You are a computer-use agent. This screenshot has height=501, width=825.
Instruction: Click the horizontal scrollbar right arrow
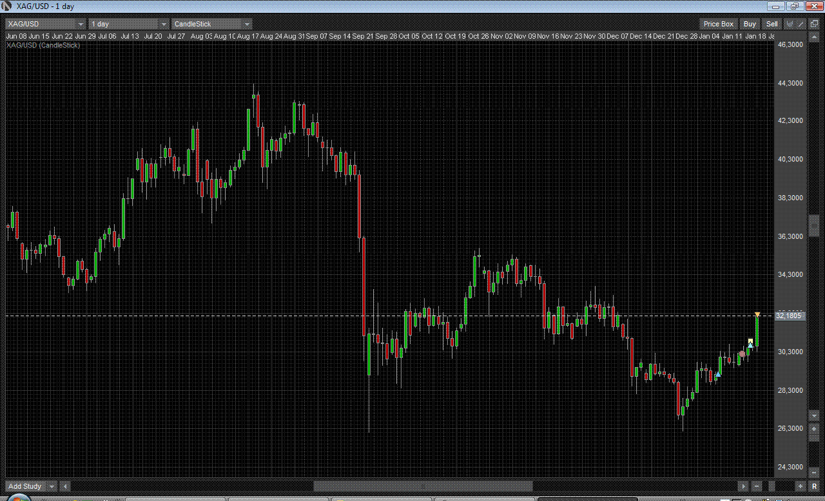pos(743,486)
